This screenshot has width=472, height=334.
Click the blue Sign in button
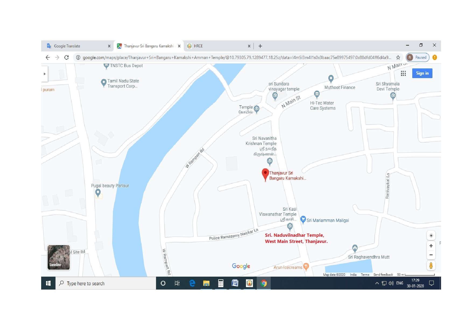[x=422, y=73]
